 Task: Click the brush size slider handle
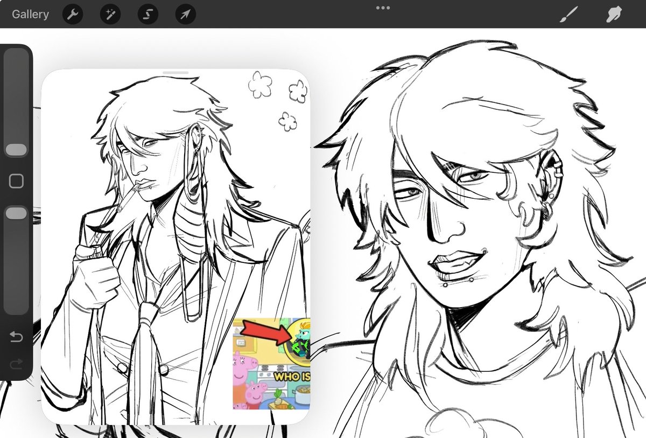click(16, 150)
